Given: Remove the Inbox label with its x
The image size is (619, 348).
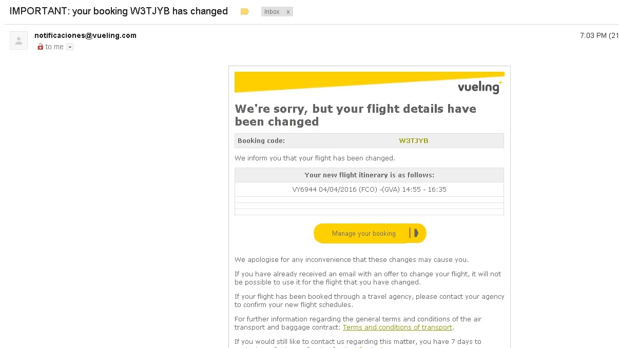Looking at the screenshot, I should click(288, 12).
